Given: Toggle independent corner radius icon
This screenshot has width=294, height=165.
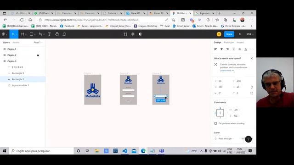Looking at the screenshot, I should tap(252, 93).
